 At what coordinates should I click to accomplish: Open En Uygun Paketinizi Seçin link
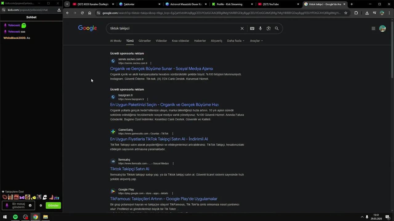[x=164, y=105]
